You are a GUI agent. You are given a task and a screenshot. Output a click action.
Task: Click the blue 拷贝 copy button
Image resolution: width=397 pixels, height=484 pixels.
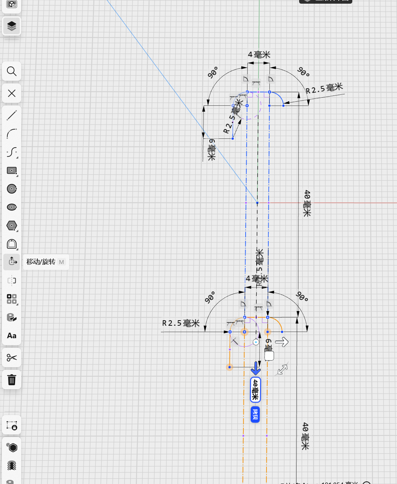pyautogui.click(x=256, y=415)
